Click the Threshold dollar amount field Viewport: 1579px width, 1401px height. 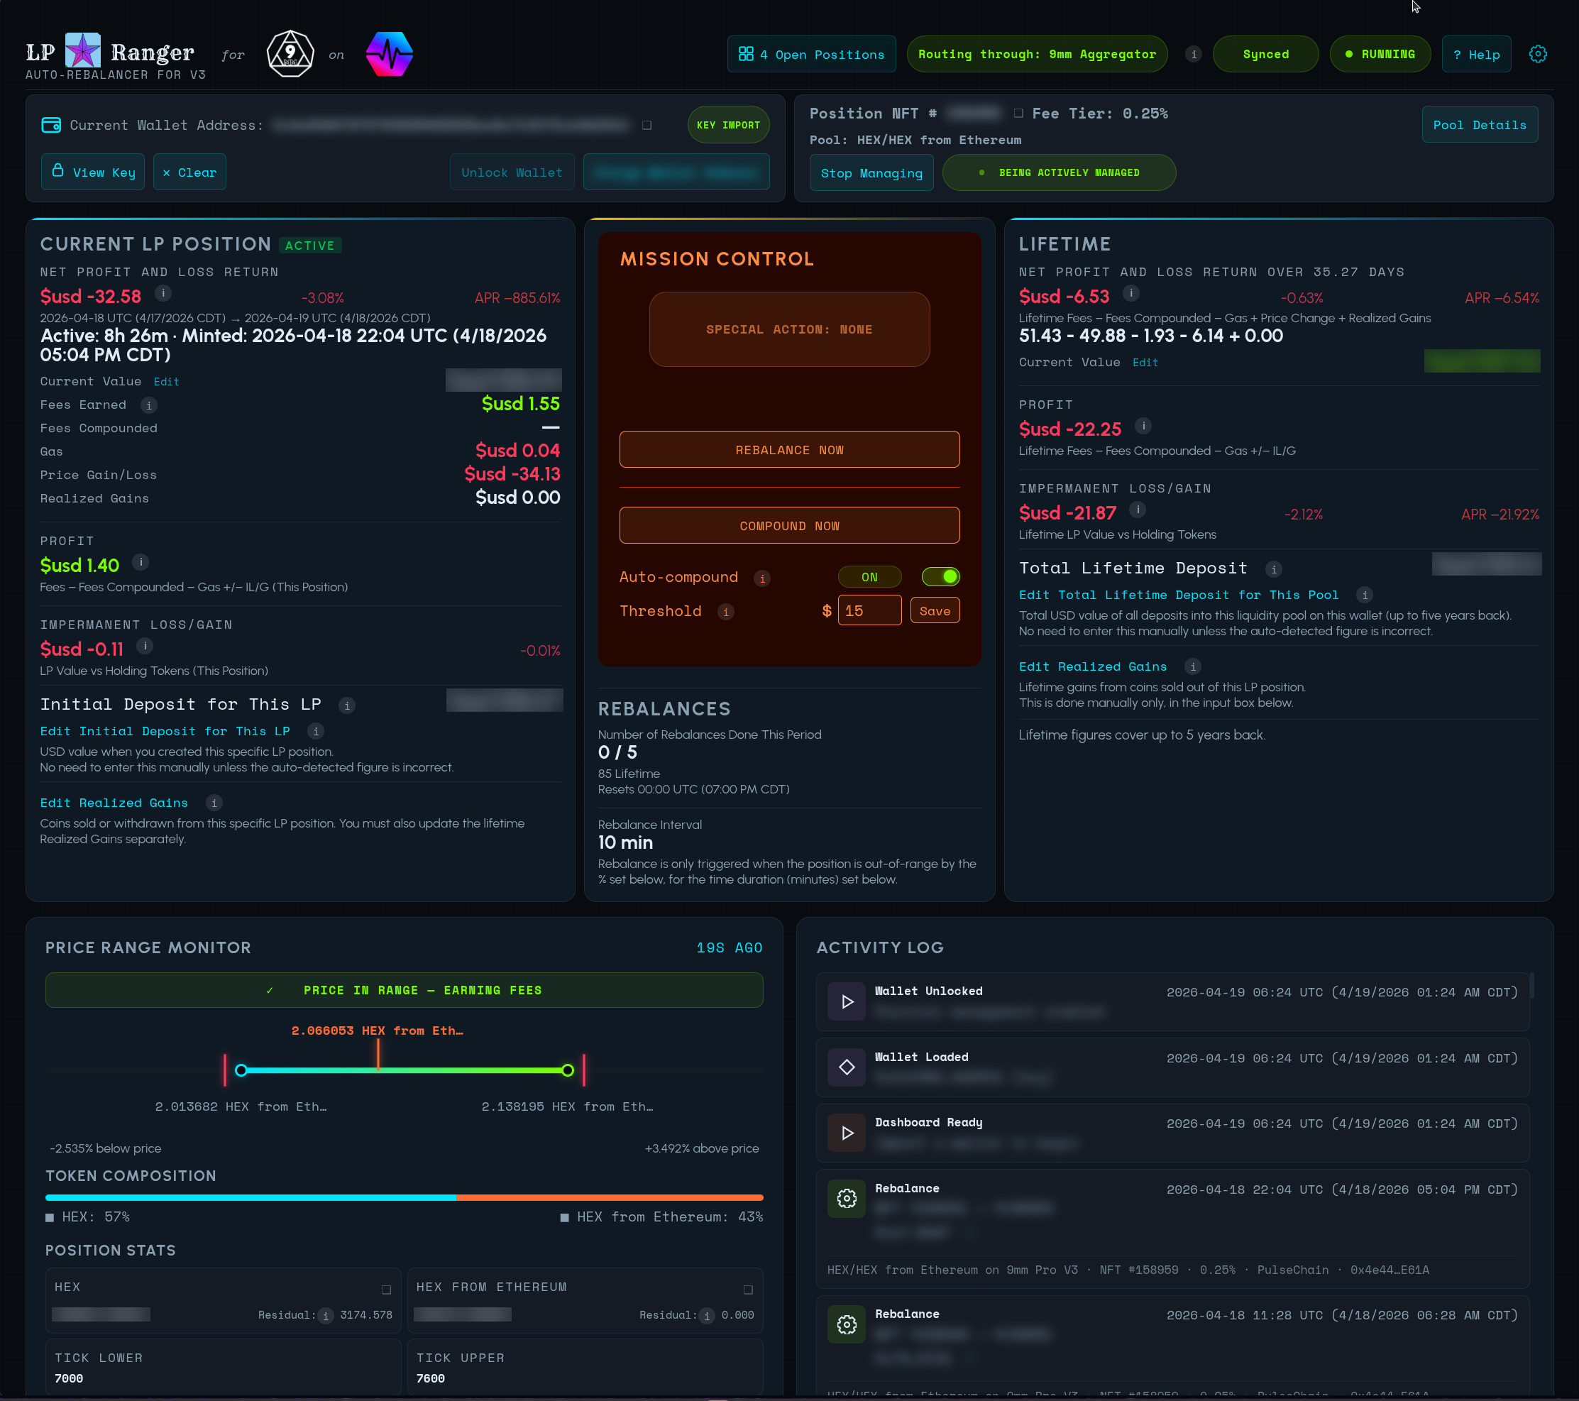pos(869,610)
